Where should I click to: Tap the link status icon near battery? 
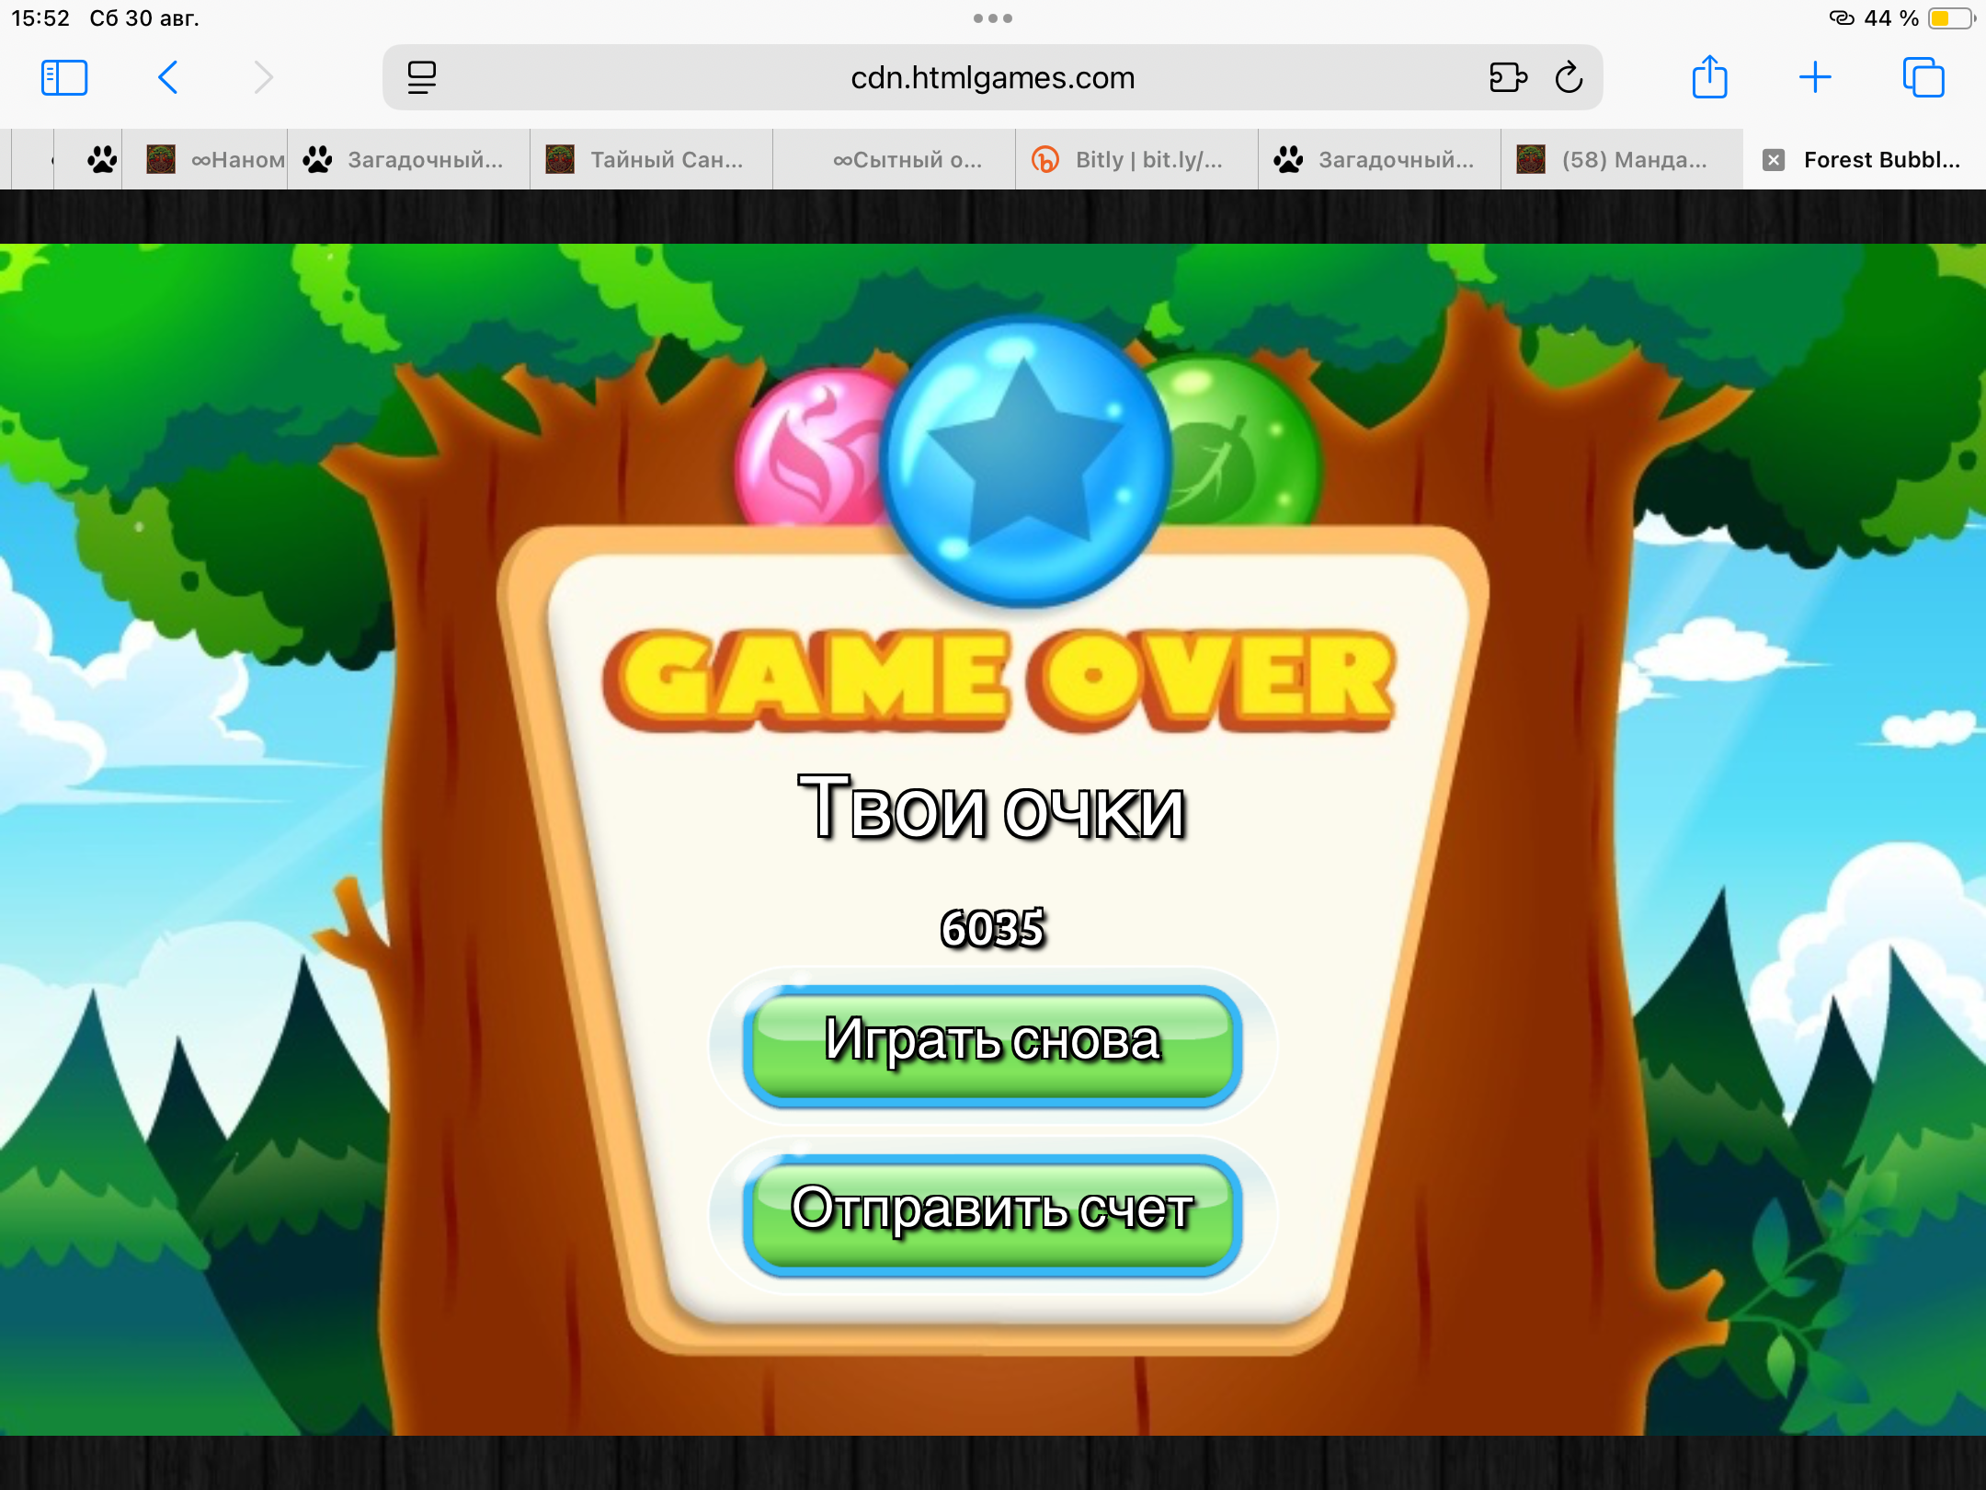pyautogui.click(x=1842, y=18)
